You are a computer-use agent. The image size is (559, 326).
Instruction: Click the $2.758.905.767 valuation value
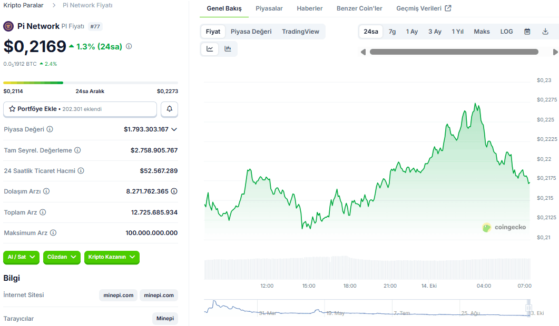point(154,150)
